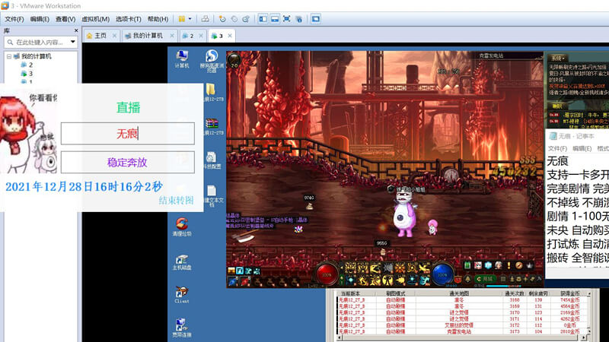The width and height of the screenshot is (609, 342).
Task: Click the send Ctrl+Alt+Del toolbar icon
Action: click(x=205, y=18)
